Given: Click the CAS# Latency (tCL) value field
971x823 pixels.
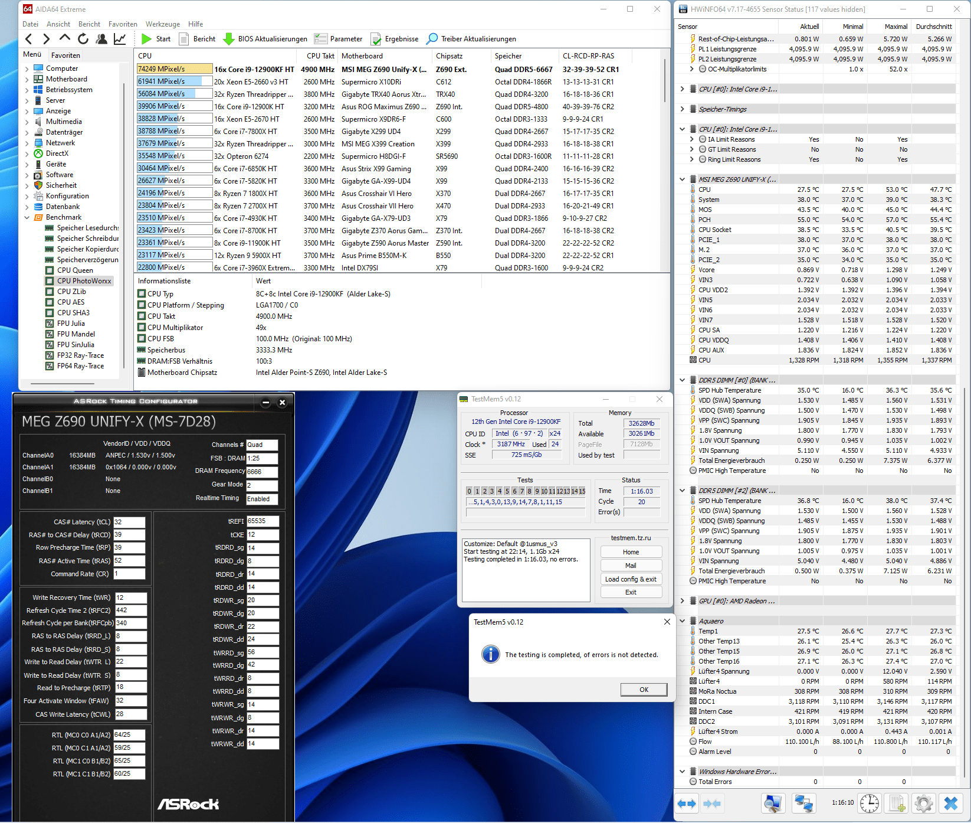Looking at the screenshot, I should (129, 522).
